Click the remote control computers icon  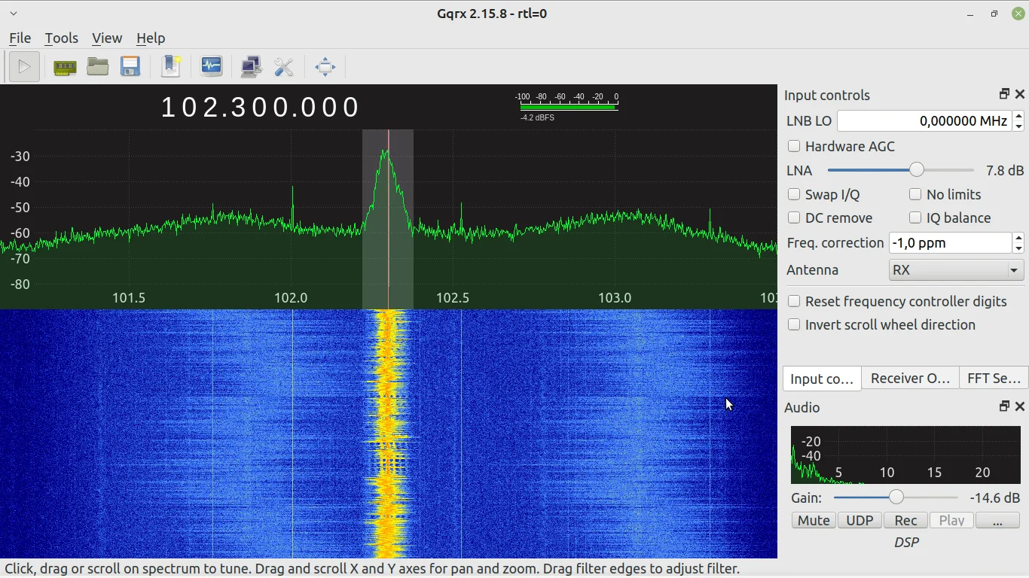tap(251, 67)
